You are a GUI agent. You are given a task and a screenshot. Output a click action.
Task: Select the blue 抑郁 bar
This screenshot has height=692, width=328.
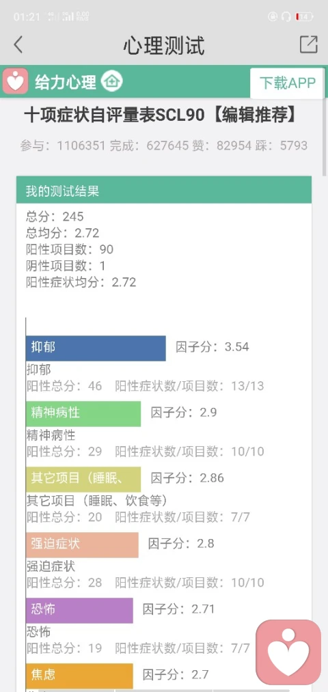[x=96, y=348]
